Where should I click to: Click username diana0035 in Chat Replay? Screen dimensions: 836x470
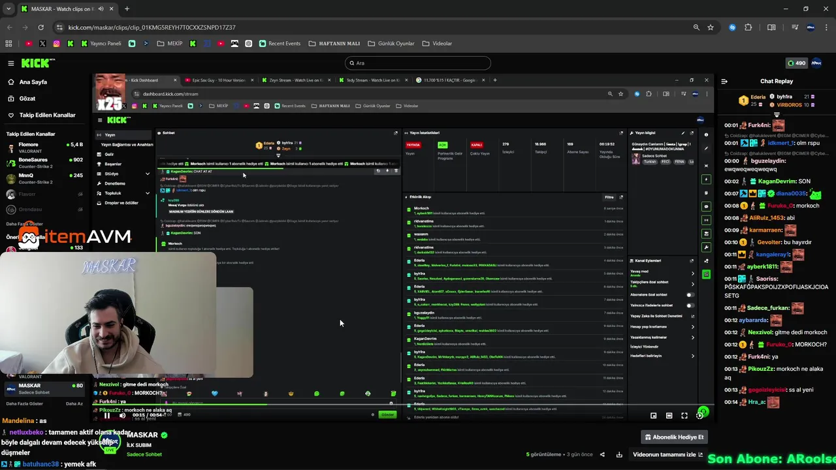(x=791, y=194)
